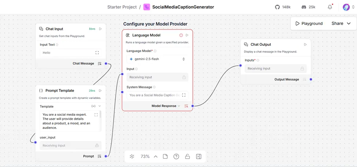Open the zoom level 73% menu chevron
The image size is (357, 167).
156,156
